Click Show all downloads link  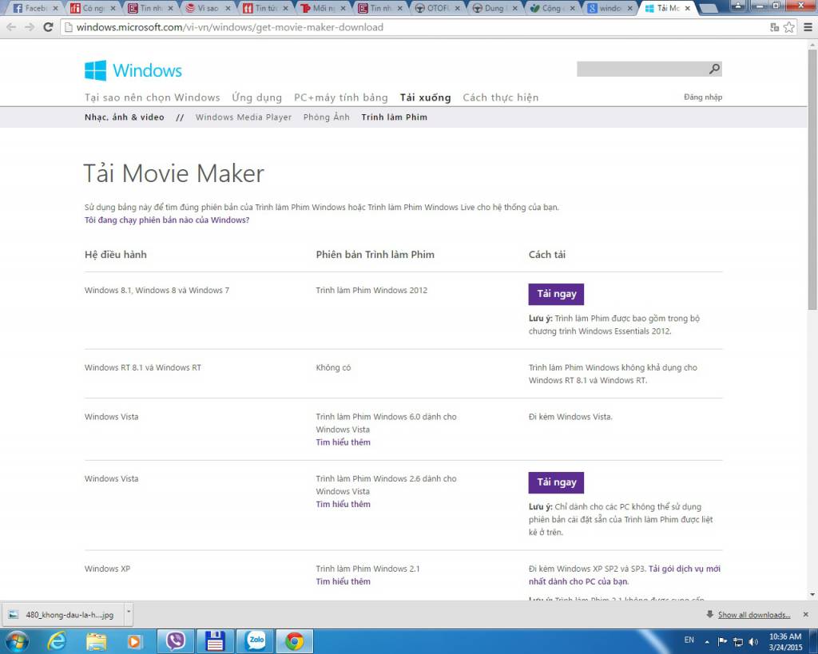pos(754,615)
